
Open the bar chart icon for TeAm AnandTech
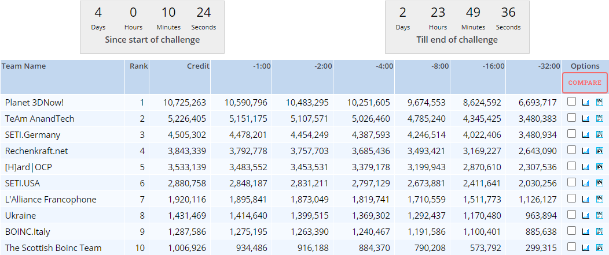(x=585, y=119)
